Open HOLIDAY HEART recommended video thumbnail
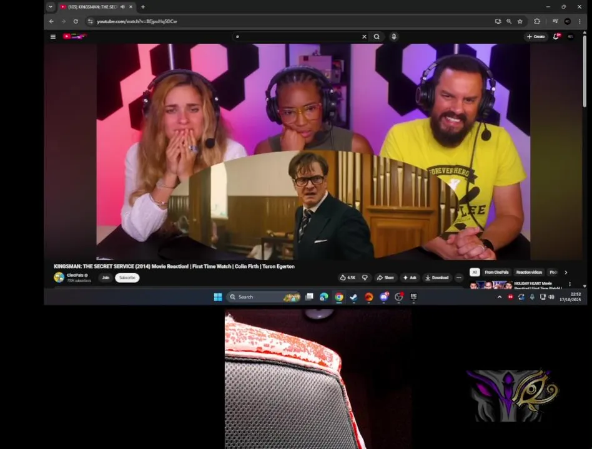 (x=491, y=284)
